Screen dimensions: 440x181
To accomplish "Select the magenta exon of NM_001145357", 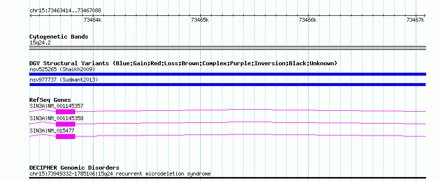I will pos(66,112).
